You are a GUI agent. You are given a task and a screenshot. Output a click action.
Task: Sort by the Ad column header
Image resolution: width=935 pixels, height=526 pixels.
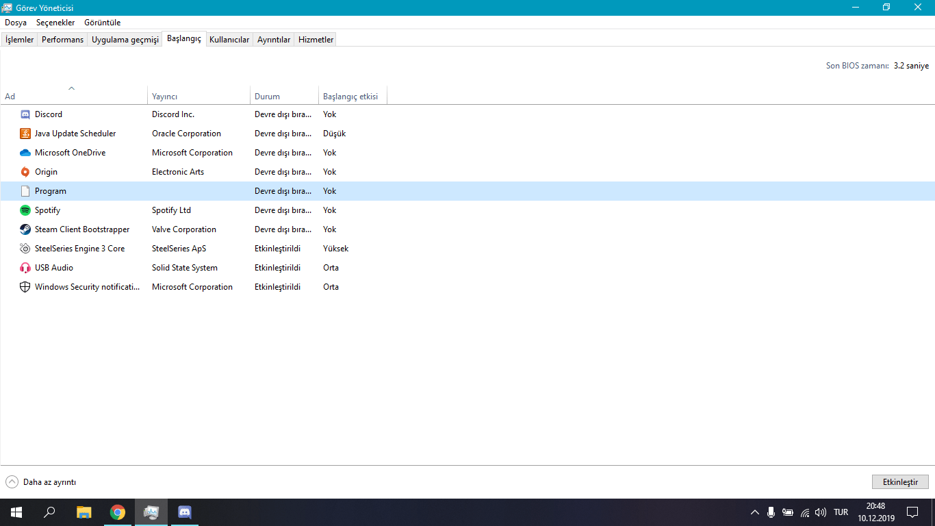coord(74,96)
